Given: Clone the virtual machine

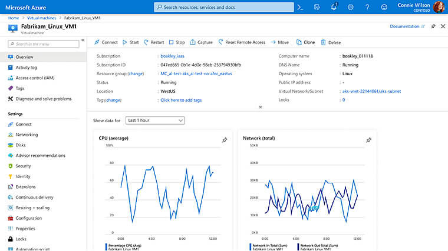Looking at the screenshot, I should (305, 42).
